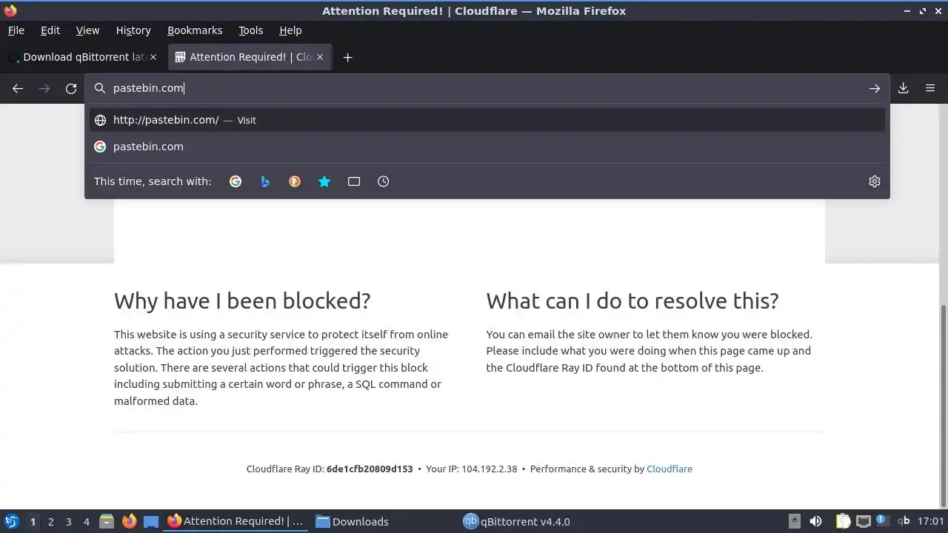The height and width of the screenshot is (533, 948).
Task: Go back one page
Action: (18, 88)
